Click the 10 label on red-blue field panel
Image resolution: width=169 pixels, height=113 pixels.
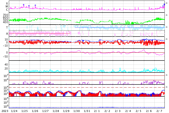(6, 39)
